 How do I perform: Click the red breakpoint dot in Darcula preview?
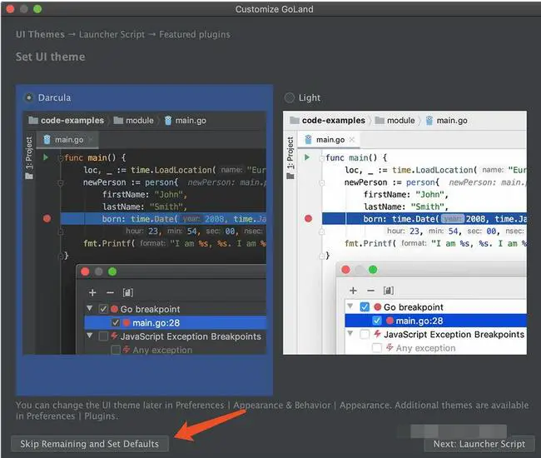[47, 218]
